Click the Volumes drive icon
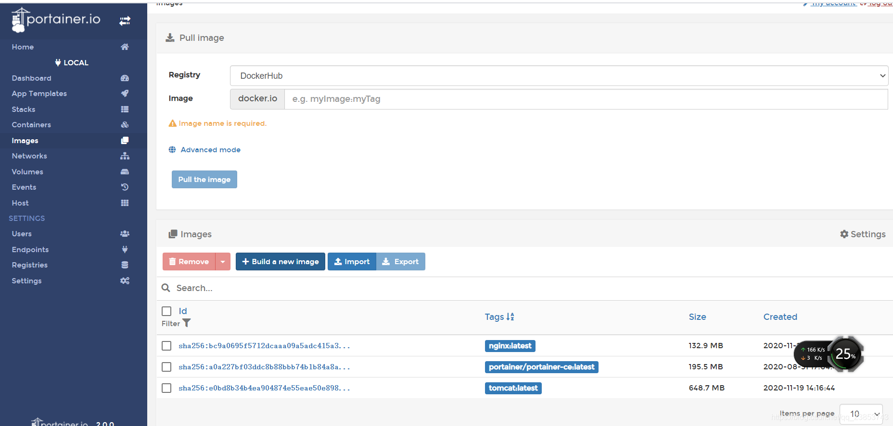The height and width of the screenshot is (426, 893). click(x=125, y=171)
